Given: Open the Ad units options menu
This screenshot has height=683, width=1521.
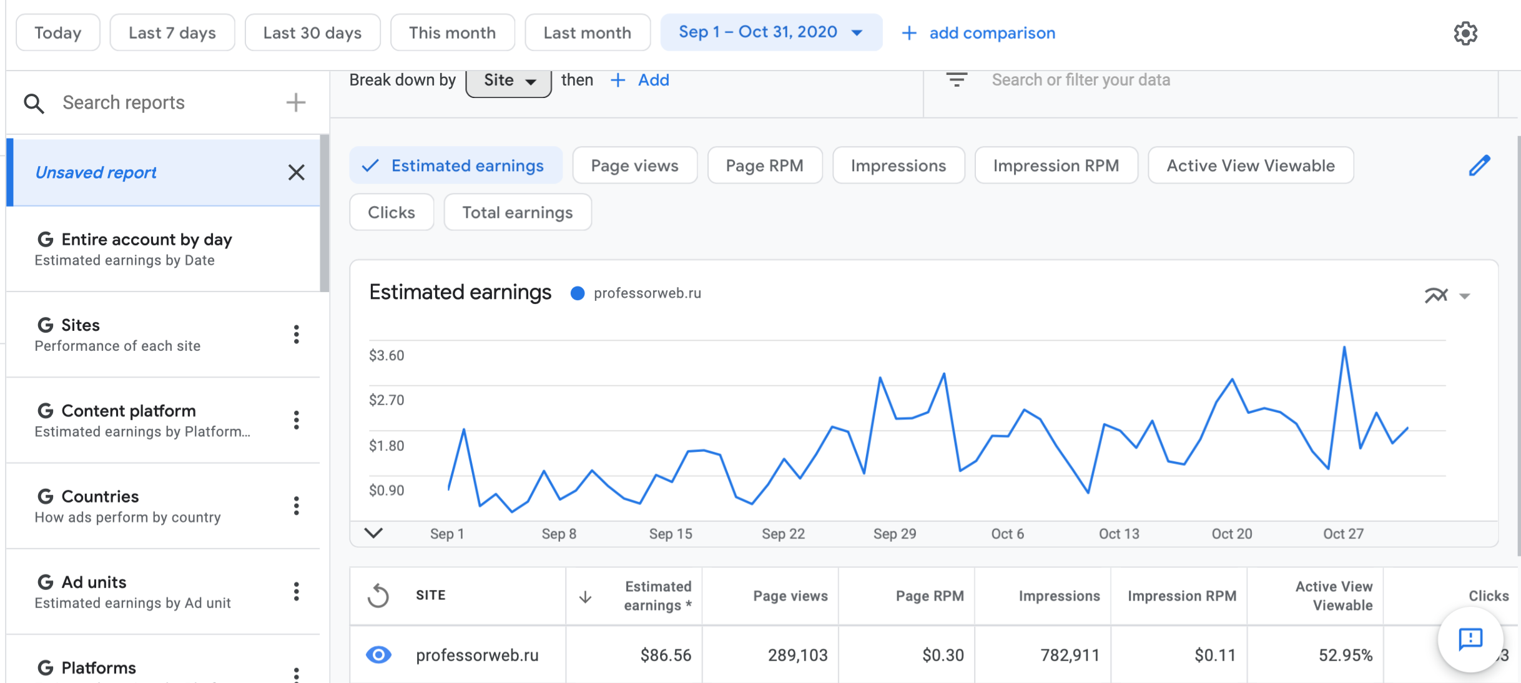Looking at the screenshot, I should pyautogui.click(x=297, y=591).
